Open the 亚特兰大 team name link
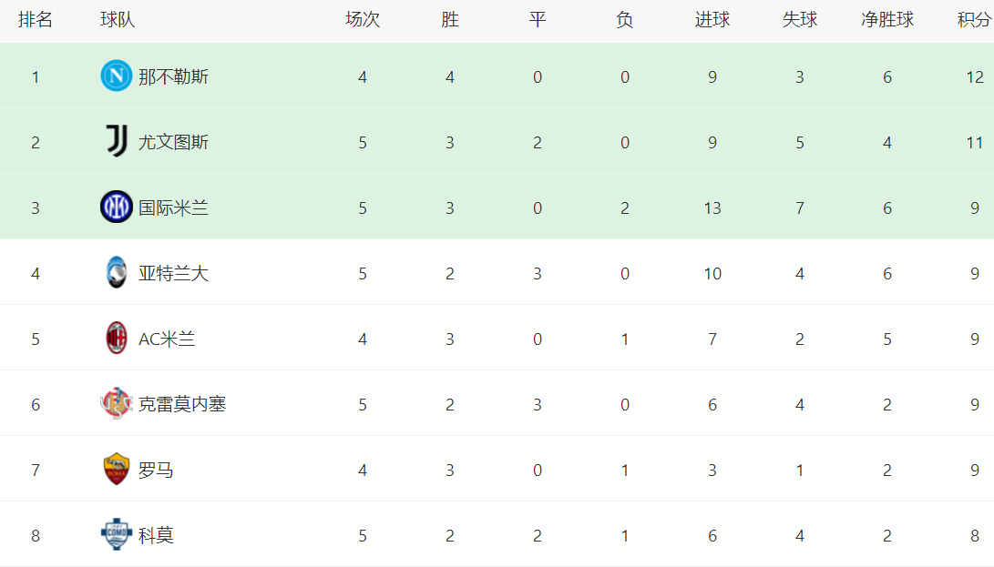 pos(173,273)
